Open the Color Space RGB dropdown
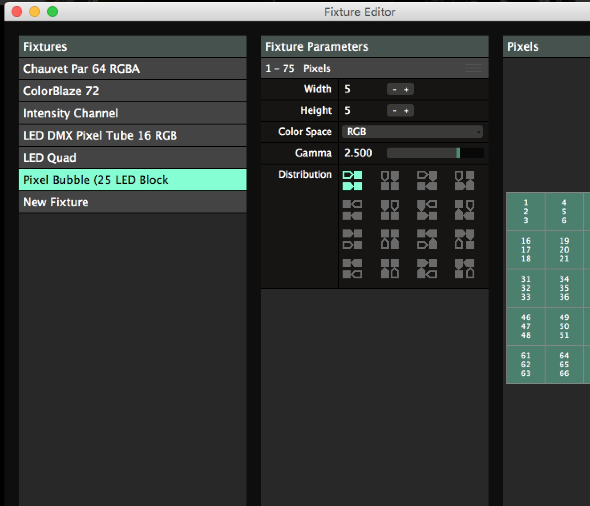 coord(412,132)
